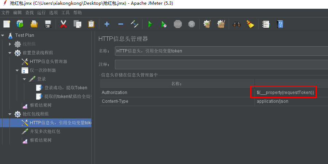Expand the disabled 线程组 node arrow
This screenshot has width=328, height=164.
(10, 44)
